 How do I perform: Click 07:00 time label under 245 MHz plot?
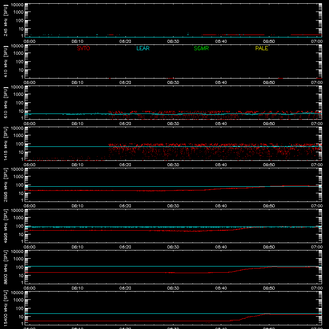317,42
